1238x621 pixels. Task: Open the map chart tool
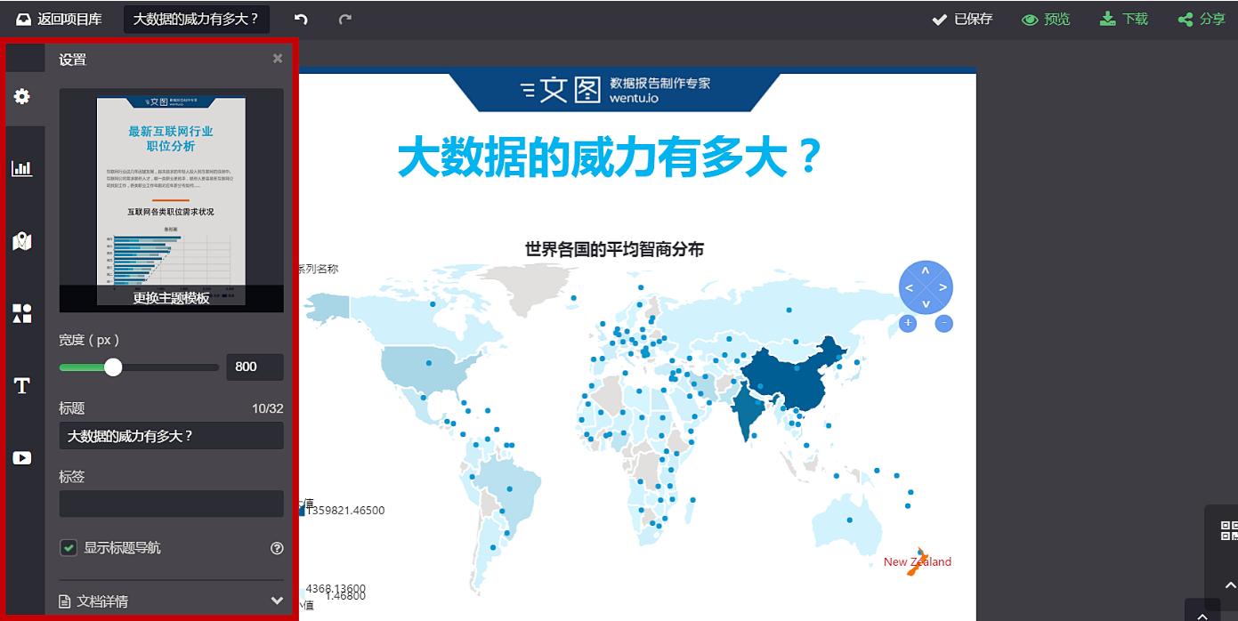23,241
